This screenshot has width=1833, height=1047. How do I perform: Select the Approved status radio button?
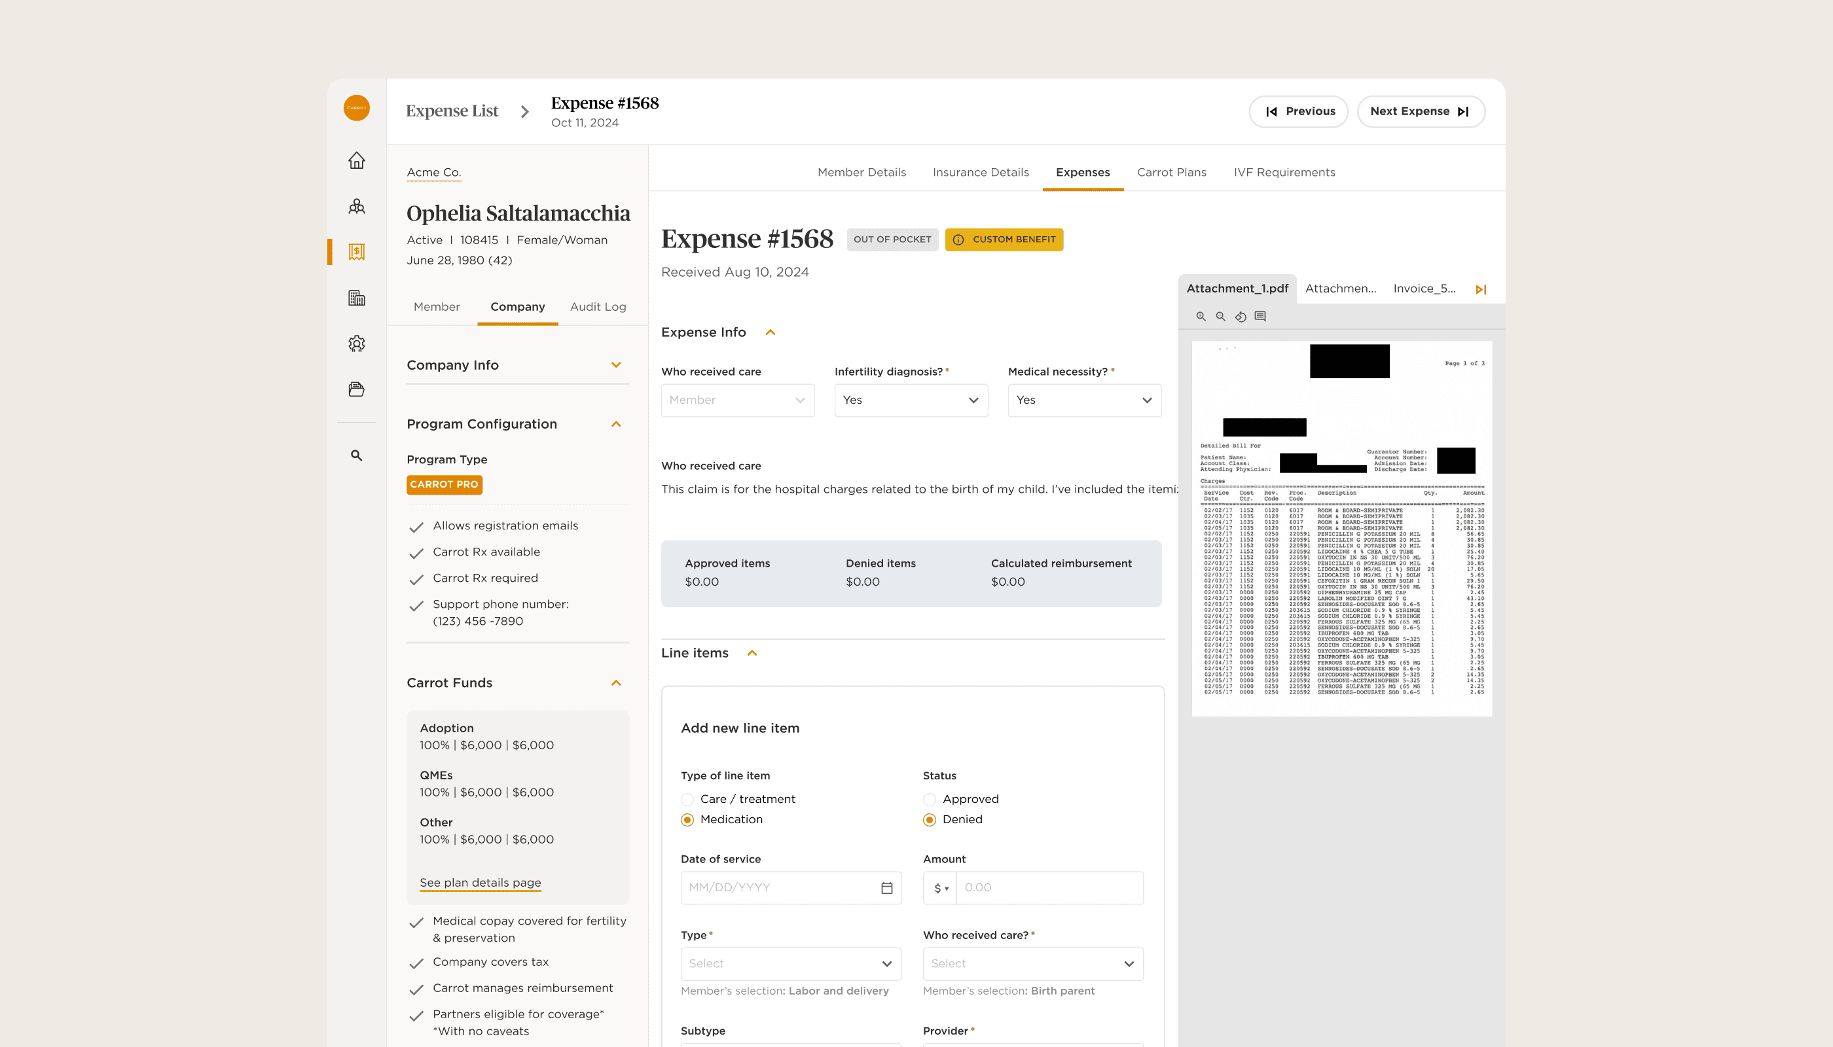(x=930, y=800)
